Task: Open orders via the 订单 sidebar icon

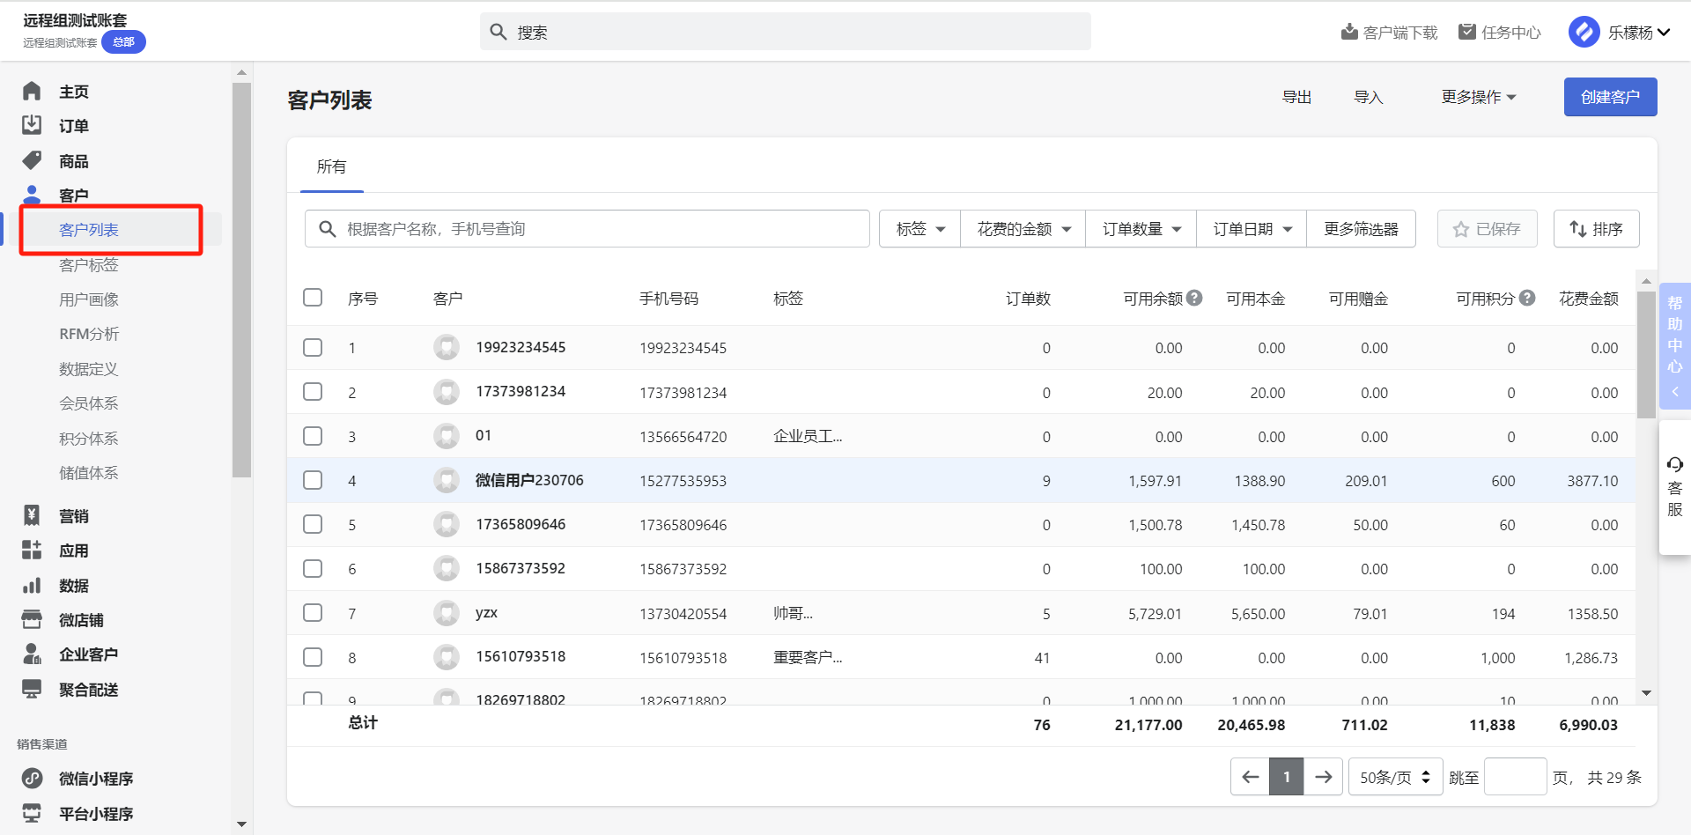Action: point(32,125)
